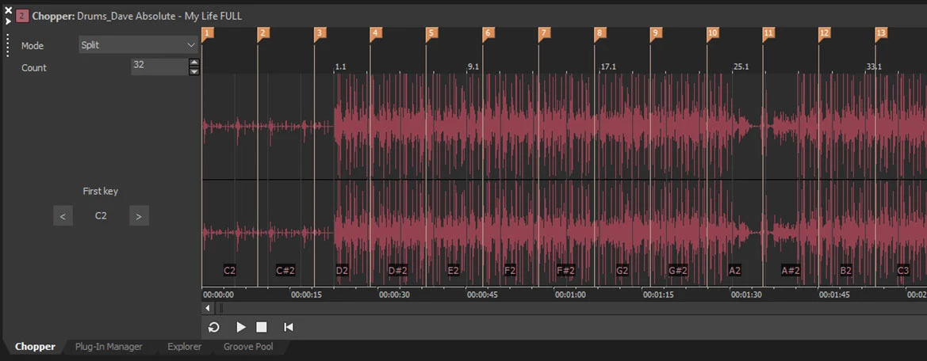The width and height of the screenshot is (927, 361).
Task: Click the Count field showing 32
Action: (x=159, y=66)
